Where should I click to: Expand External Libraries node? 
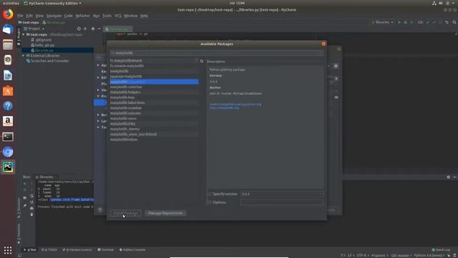coord(24,55)
